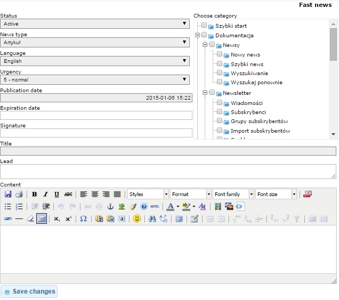Justify text fully
The height and width of the screenshot is (300, 339).
click(117, 194)
